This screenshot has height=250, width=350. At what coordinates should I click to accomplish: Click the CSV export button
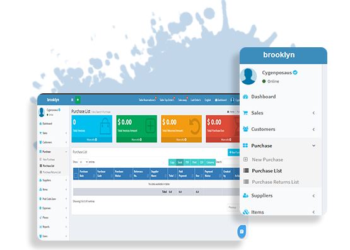(x=202, y=162)
